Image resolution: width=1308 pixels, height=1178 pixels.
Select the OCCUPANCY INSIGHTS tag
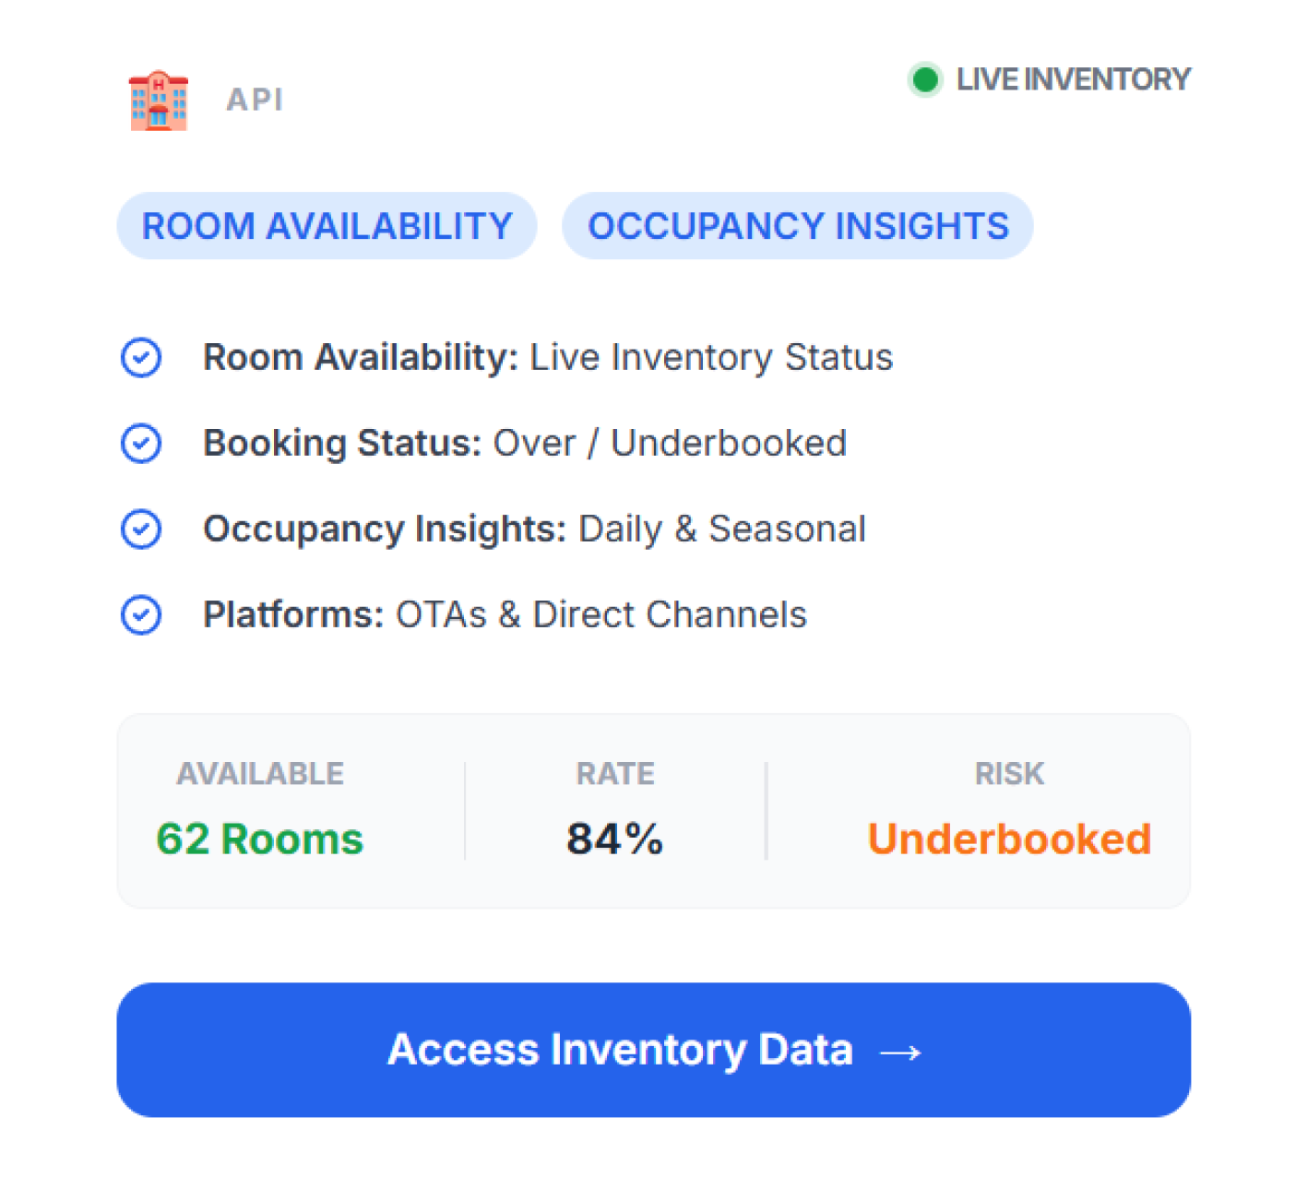click(x=798, y=226)
